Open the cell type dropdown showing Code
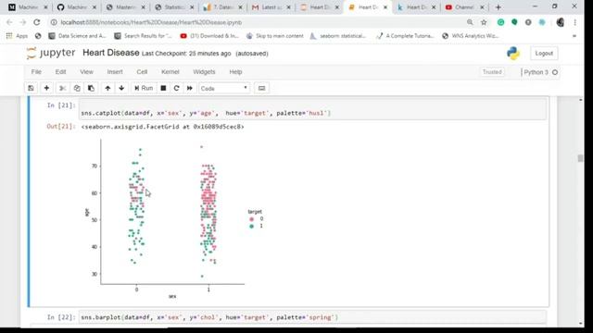This screenshot has height=333, width=593. pos(224,88)
